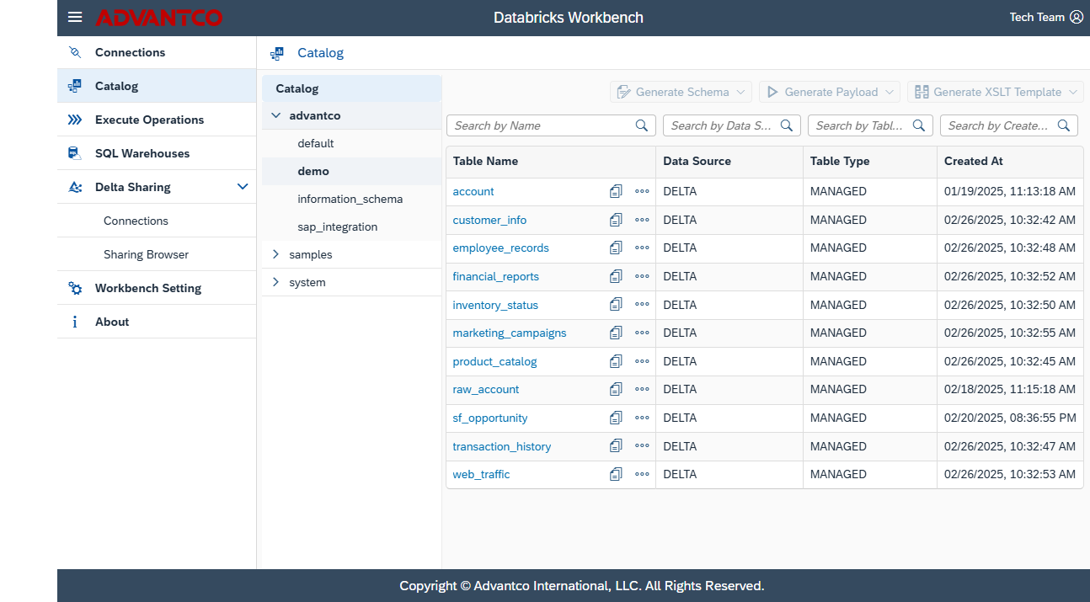Collapse the advantco catalog node
This screenshot has width=1090, height=602.
pos(275,115)
